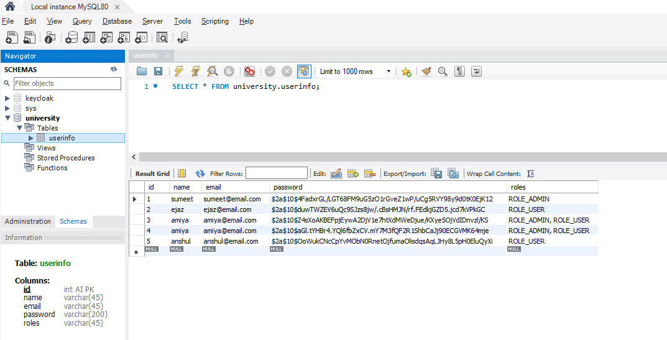Stop the running query
Image resolution: width=667 pixels, height=340 pixels.
coord(229,71)
